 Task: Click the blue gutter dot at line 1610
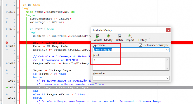(7, 46)
